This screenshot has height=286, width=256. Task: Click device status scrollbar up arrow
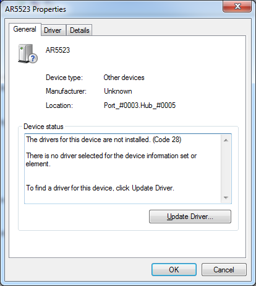[226, 140]
